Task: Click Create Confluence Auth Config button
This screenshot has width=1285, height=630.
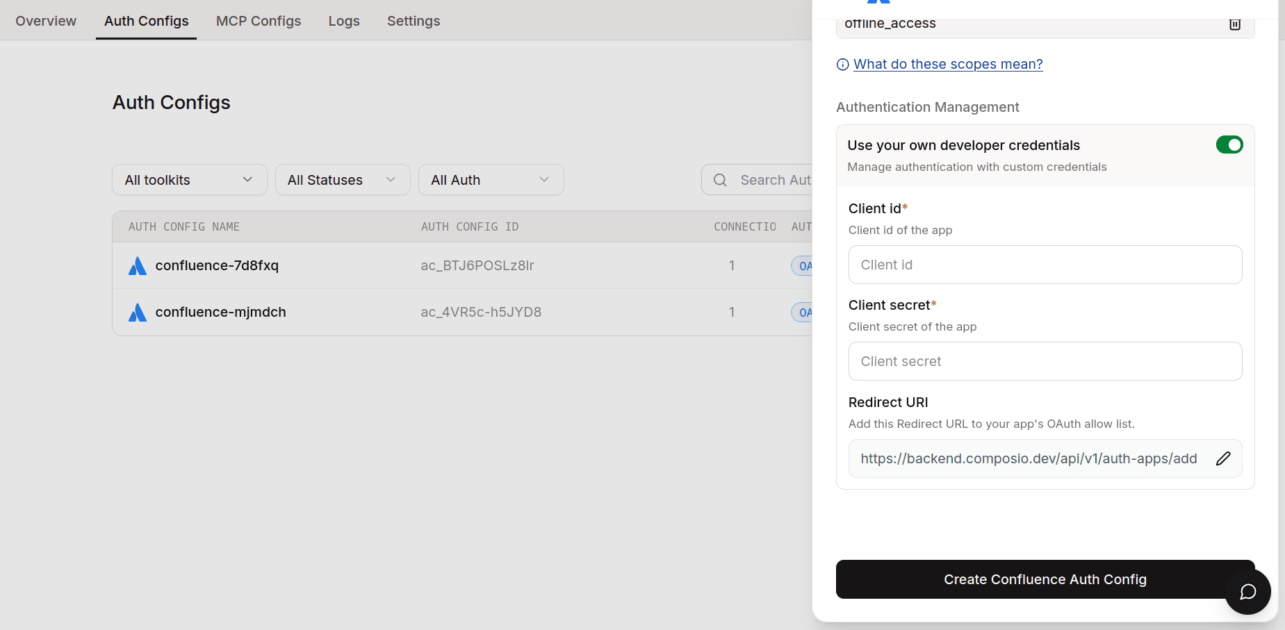Action: (x=1045, y=579)
